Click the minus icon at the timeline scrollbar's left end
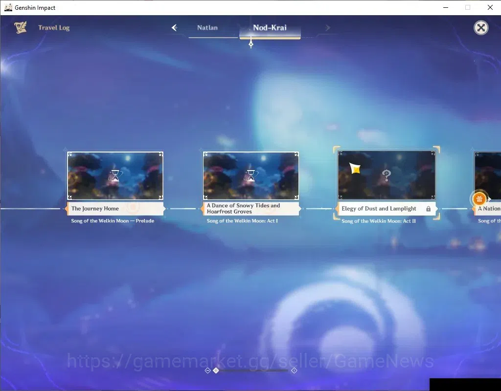This screenshot has width=501, height=391. [207, 370]
